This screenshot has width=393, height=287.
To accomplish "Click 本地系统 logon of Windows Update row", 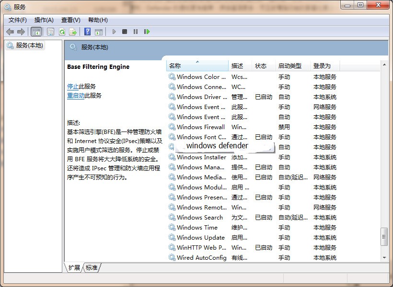I will (325, 237).
